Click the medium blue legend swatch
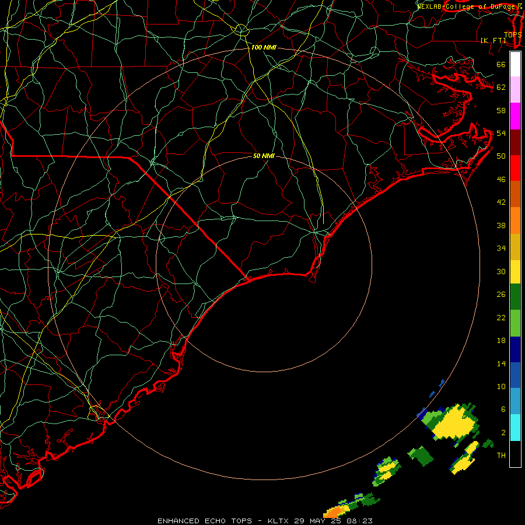The image size is (525, 525). [x=515, y=375]
